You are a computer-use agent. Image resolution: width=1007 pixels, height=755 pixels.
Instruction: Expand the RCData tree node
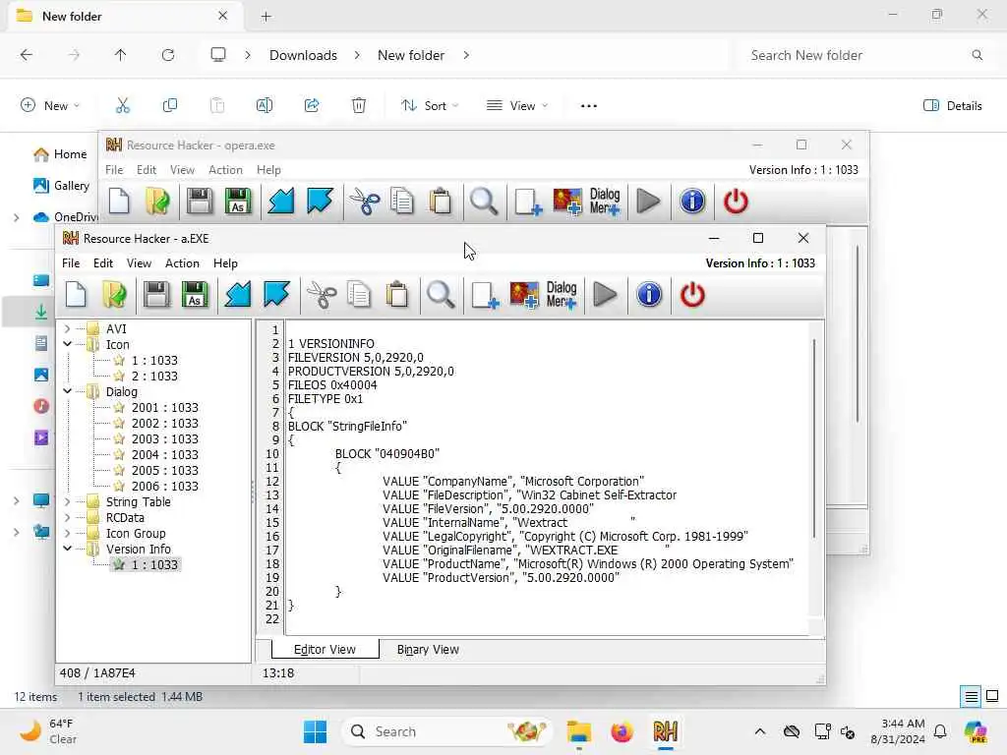click(67, 517)
